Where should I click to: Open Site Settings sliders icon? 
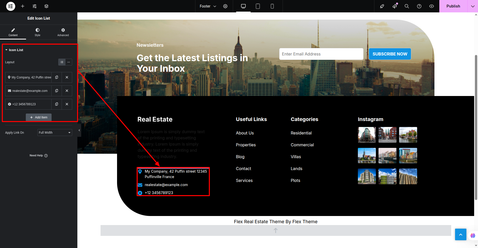[x=35, y=6]
